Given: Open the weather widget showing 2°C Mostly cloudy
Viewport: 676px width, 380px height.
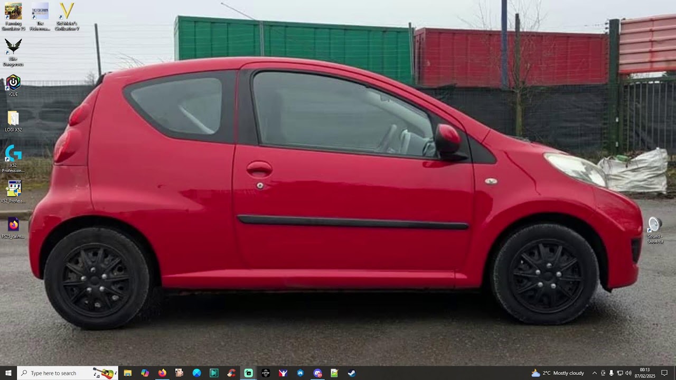Looking at the screenshot, I should (557, 373).
